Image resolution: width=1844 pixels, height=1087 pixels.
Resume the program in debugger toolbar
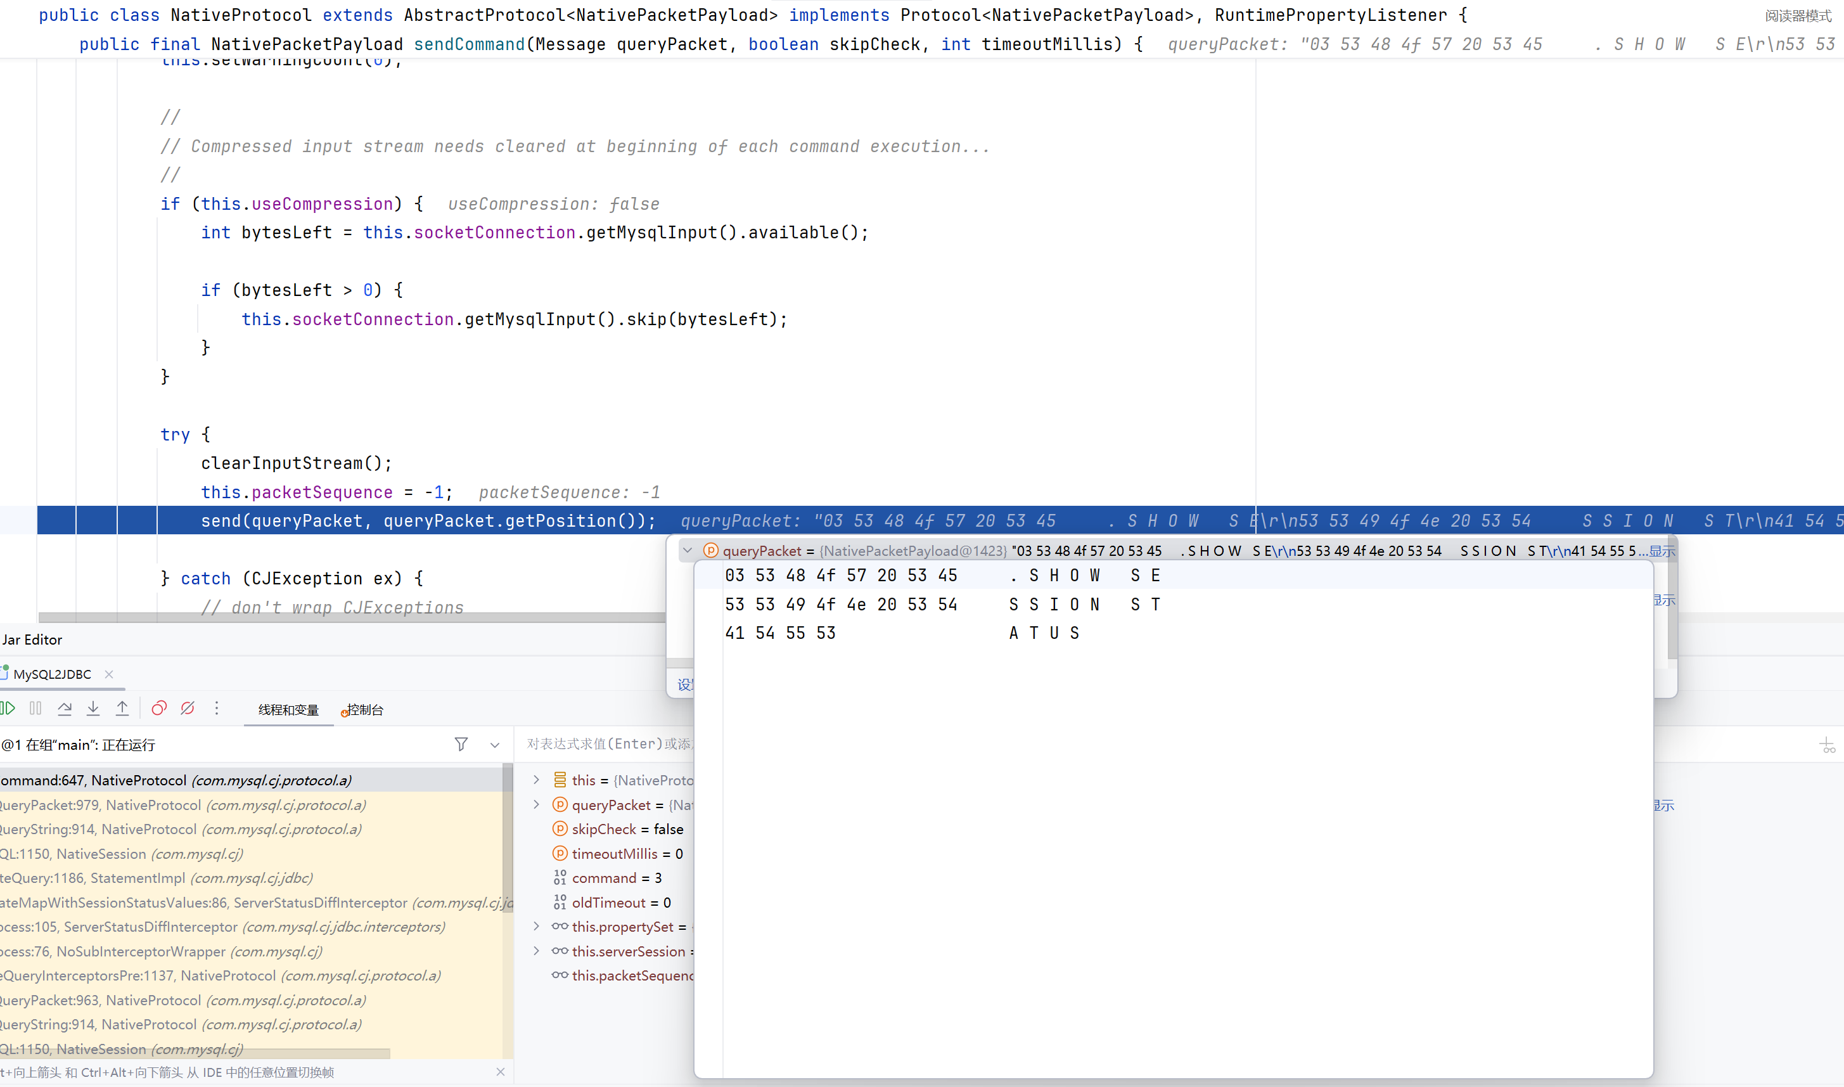click(x=8, y=709)
